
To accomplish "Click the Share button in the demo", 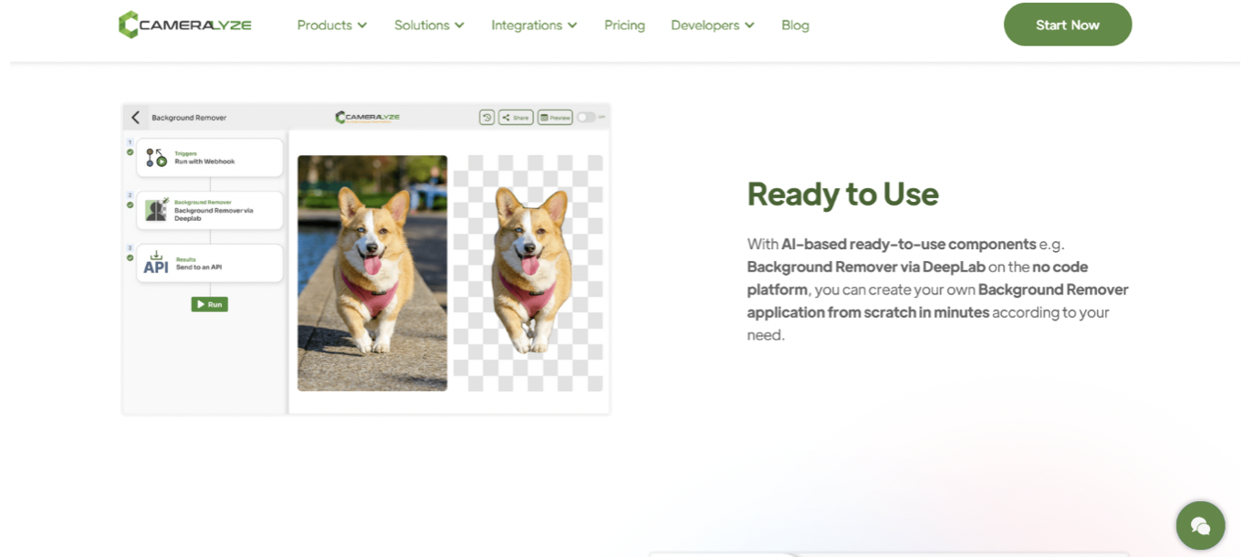I will 516,117.
